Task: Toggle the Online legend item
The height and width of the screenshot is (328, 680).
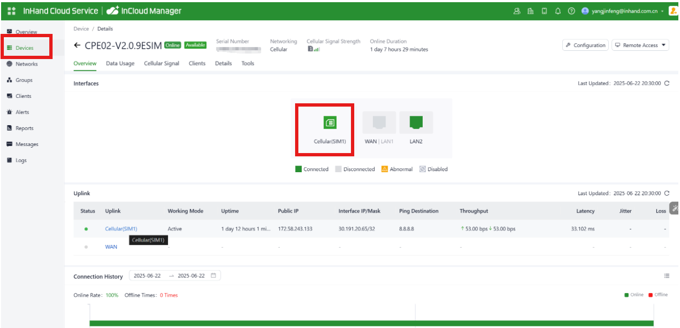Action: 634,295
